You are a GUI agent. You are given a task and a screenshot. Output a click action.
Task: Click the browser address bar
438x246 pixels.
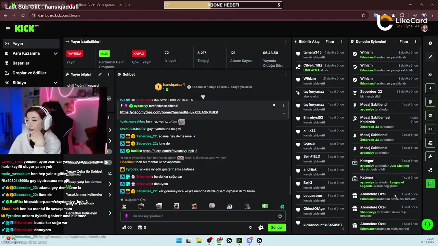click(198, 15)
